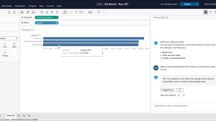The width and height of the screenshot is (216, 121).
Task: Click the totals sigma toolbar icon
Action: coord(57,12)
